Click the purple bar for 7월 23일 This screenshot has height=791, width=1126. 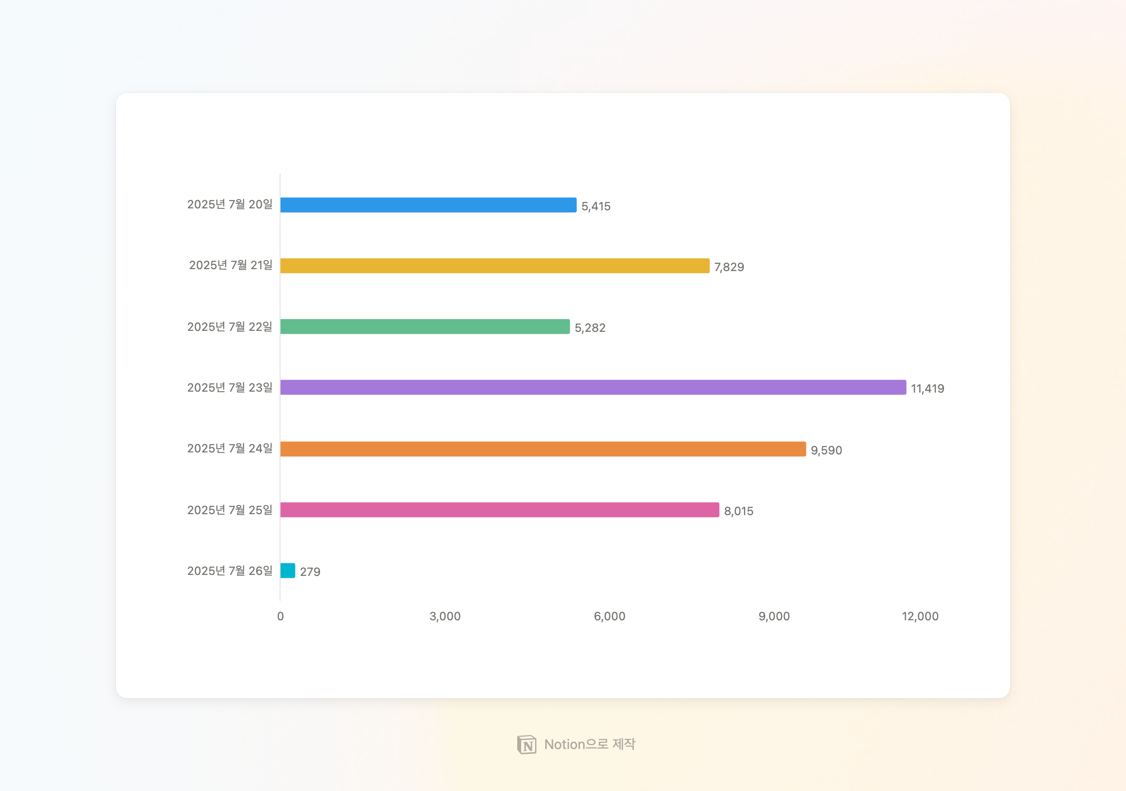(x=593, y=388)
